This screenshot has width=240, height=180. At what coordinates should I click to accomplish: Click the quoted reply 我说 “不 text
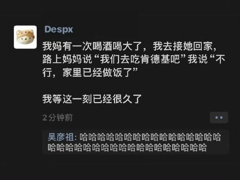[207, 59]
